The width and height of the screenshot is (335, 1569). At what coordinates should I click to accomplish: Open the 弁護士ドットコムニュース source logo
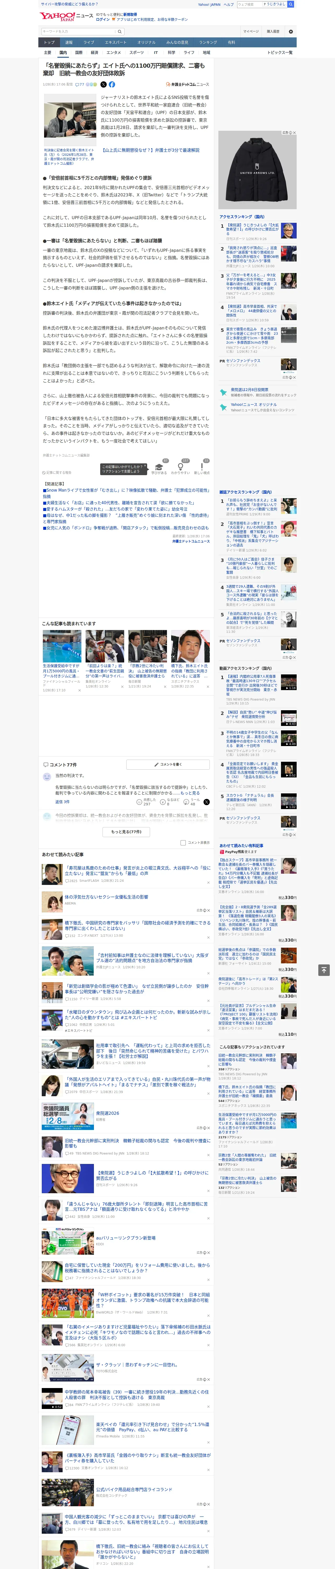(187, 85)
